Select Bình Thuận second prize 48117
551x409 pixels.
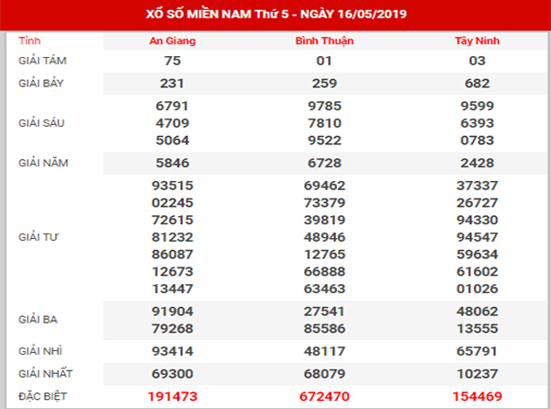(324, 350)
